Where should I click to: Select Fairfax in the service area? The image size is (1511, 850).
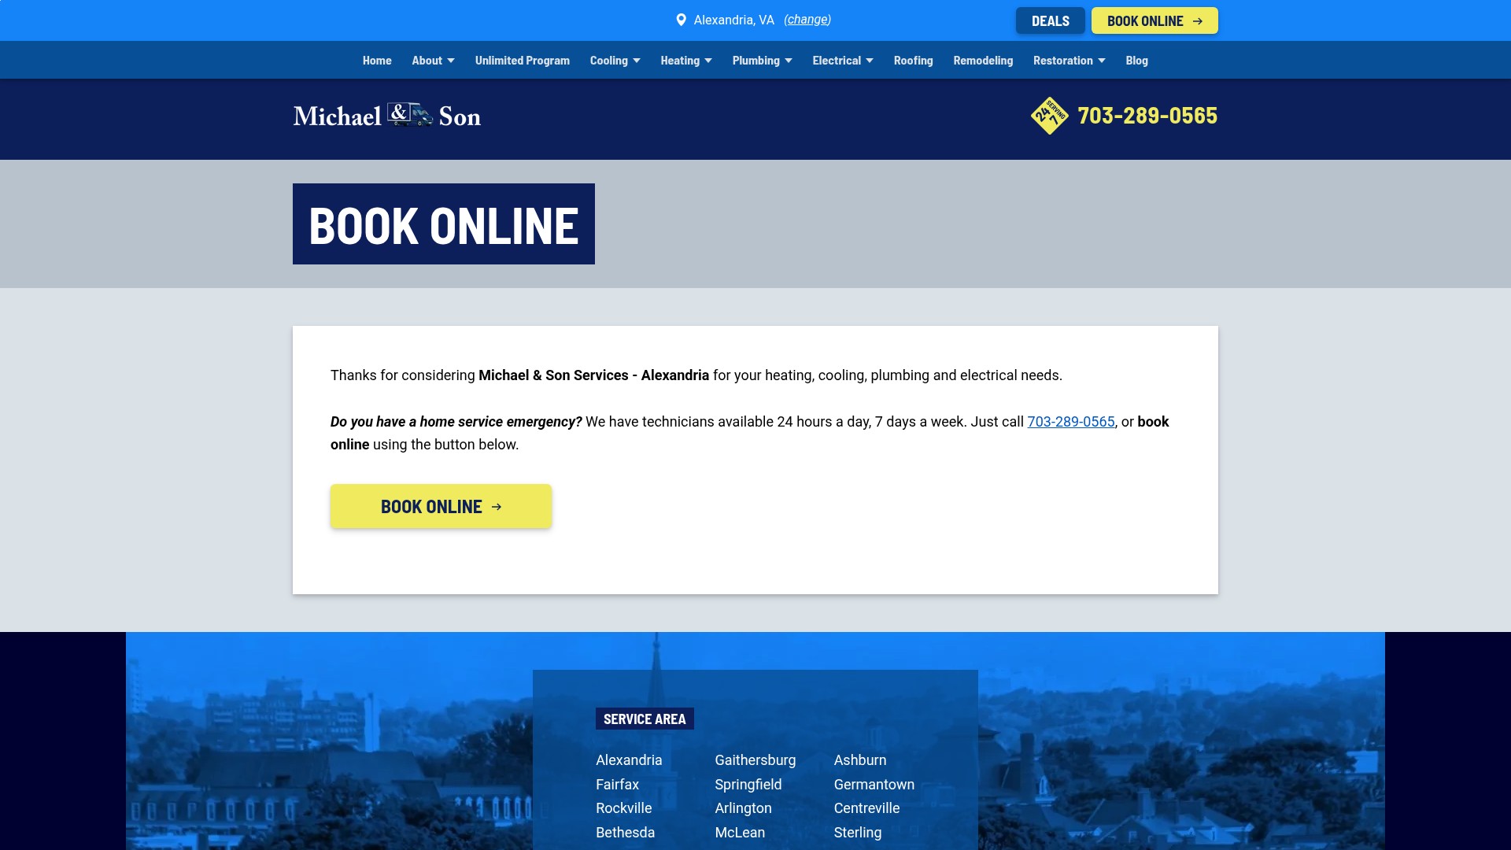point(617,785)
